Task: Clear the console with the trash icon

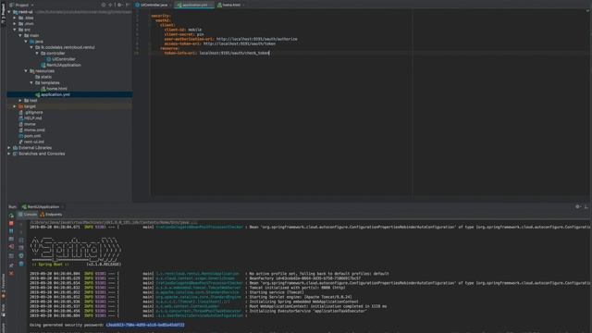Action: (21, 264)
